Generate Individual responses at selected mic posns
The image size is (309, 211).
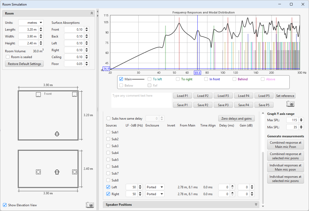[x=285, y=179]
